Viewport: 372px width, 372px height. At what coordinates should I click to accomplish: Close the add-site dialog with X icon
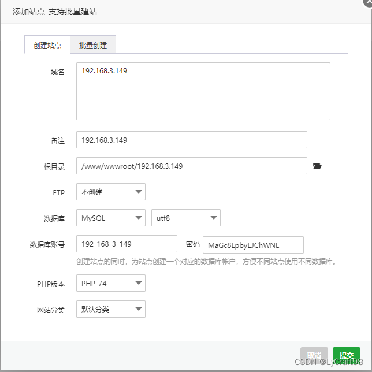pos(368,3)
